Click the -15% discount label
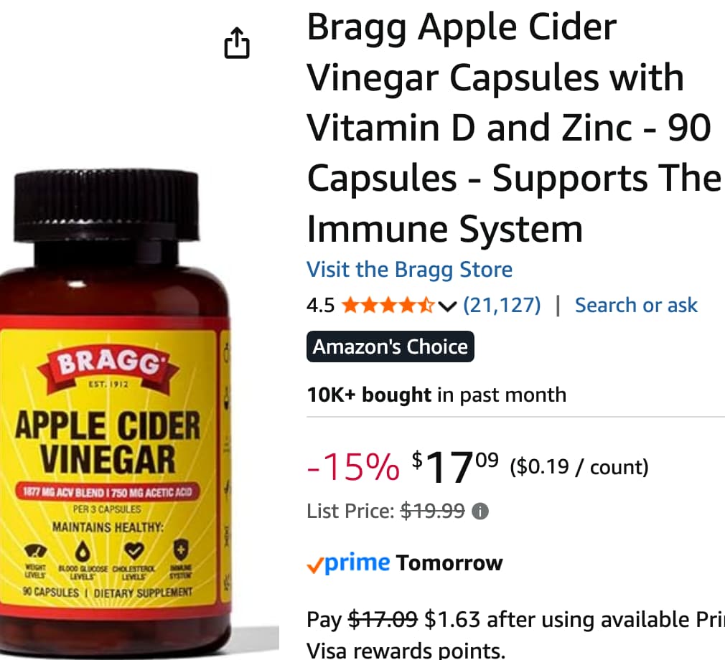 pyautogui.click(x=354, y=468)
